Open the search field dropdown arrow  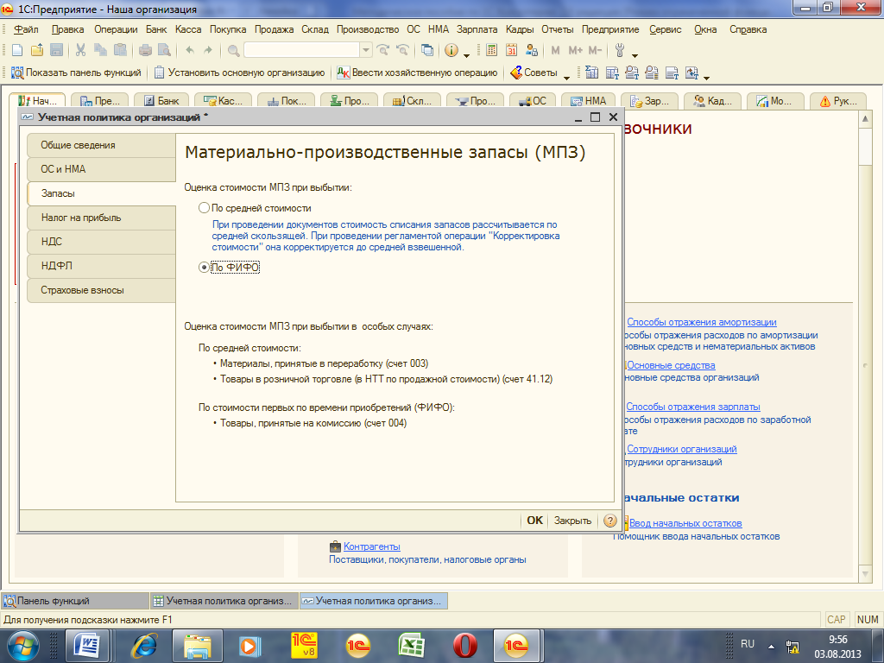click(x=366, y=50)
